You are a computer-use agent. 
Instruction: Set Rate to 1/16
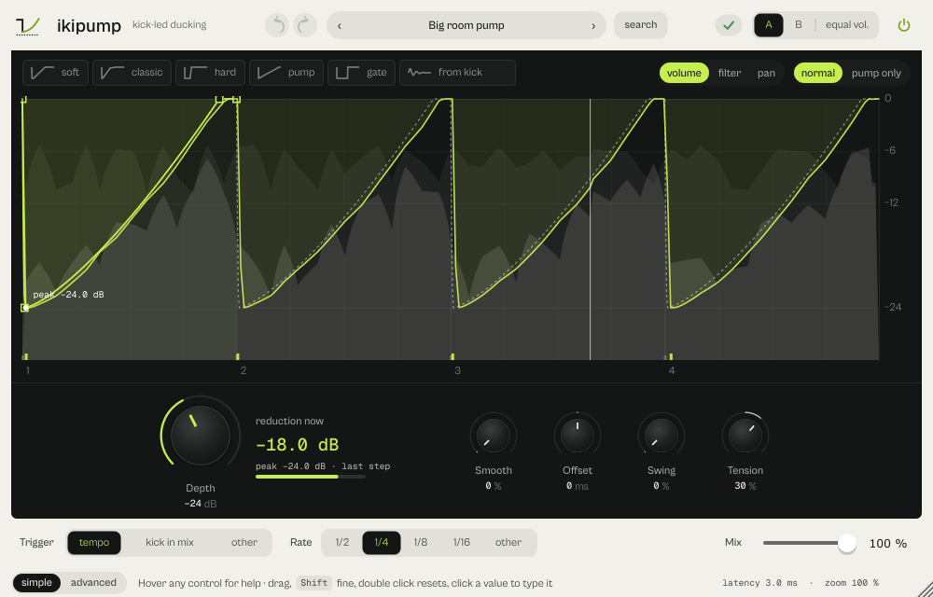pyautogui.click(x=461, y=542)
